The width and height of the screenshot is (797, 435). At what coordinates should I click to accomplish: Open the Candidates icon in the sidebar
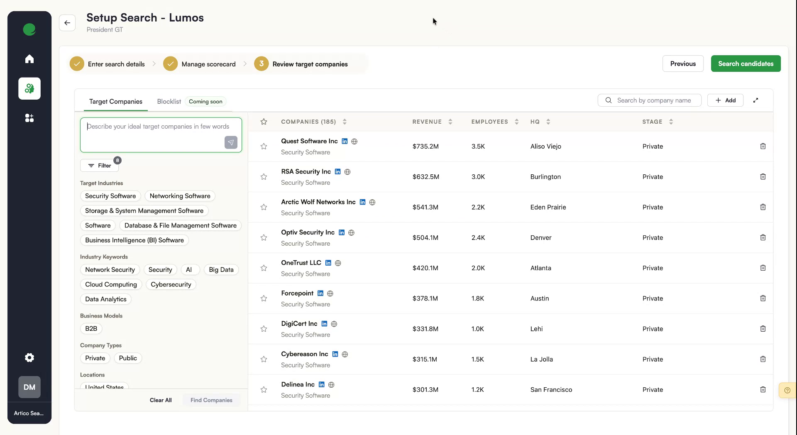(29, 118)
